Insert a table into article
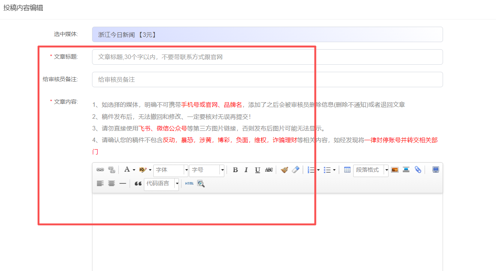 (347, 170)
